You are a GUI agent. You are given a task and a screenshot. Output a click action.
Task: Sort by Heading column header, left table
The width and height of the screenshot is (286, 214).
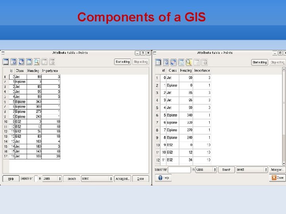[34, 71]
